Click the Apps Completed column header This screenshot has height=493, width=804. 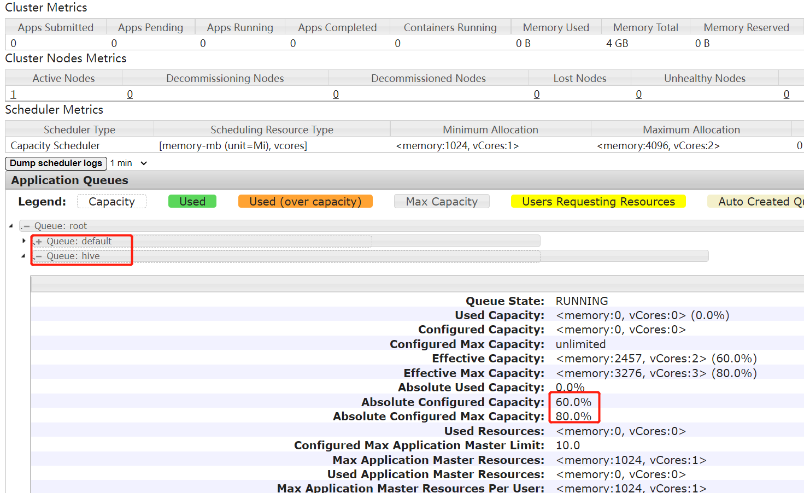pyautogui.click(x=337, y=27)
